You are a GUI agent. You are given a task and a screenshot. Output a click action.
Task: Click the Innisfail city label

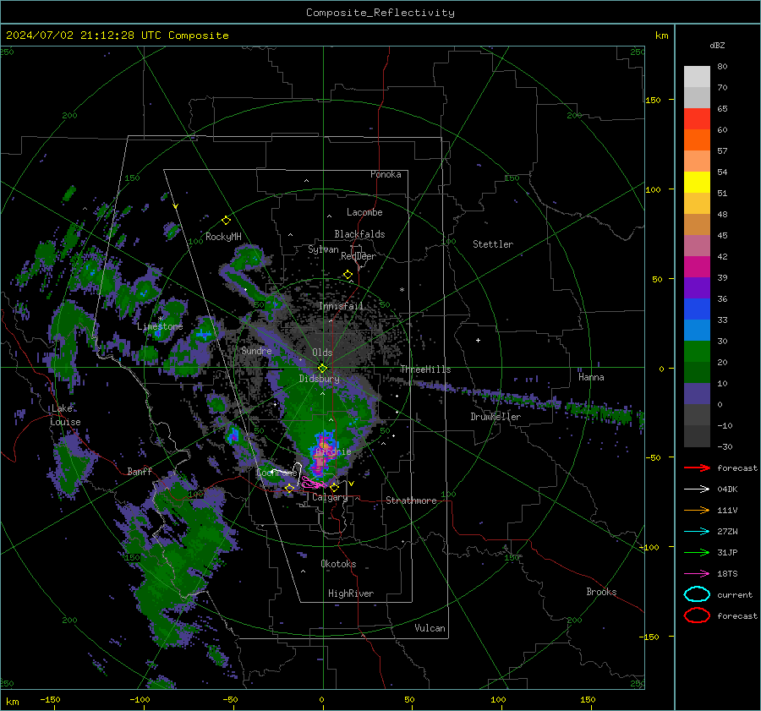tap(341, 306)
